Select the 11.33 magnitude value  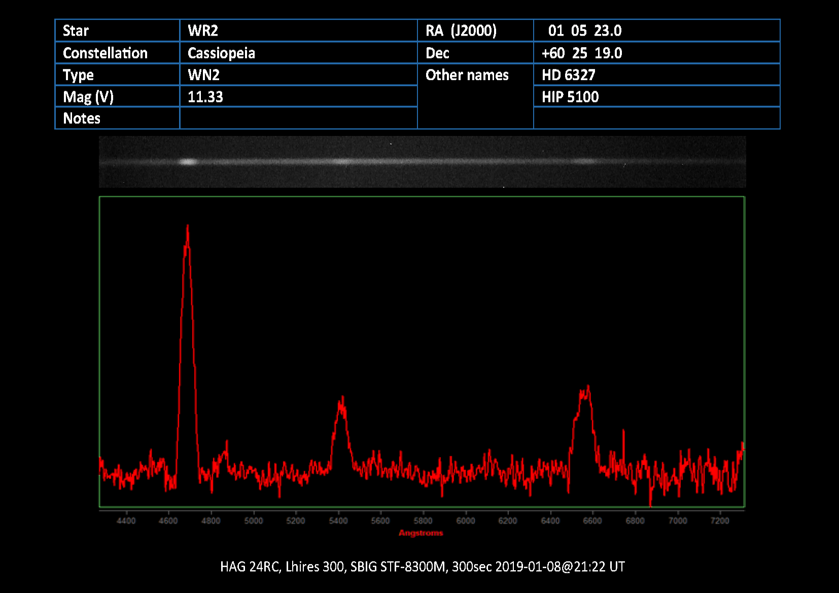(205, 97)
